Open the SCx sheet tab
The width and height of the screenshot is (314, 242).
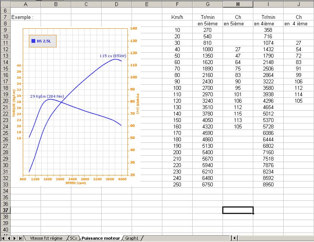73,238
